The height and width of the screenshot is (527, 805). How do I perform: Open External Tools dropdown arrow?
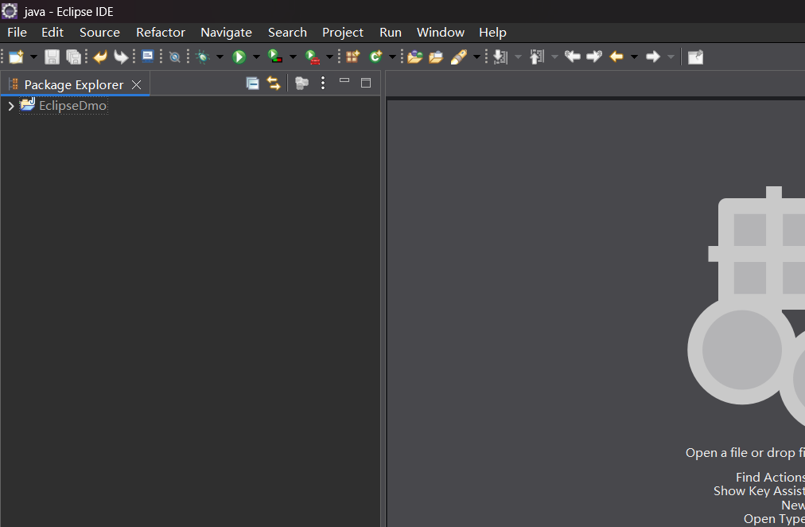tap(329, 57)
